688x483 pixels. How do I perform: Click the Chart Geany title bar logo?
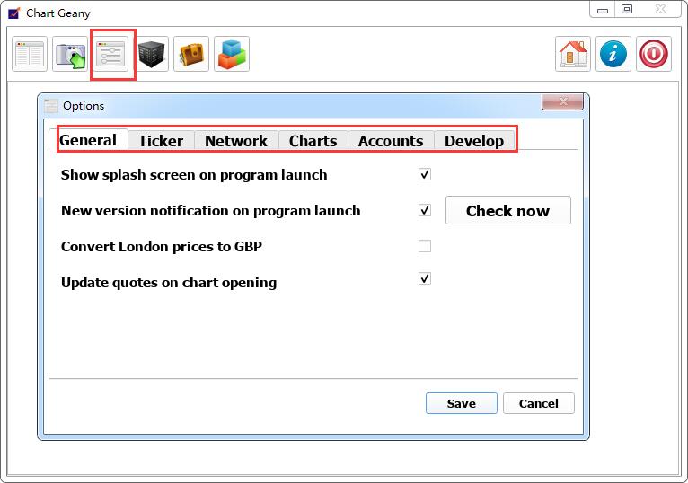(14, 13)
